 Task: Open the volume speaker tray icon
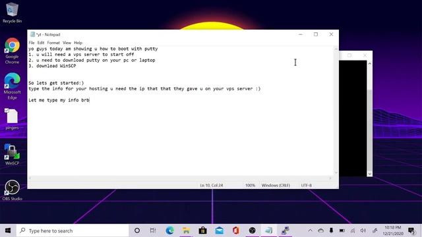(363, 230)
